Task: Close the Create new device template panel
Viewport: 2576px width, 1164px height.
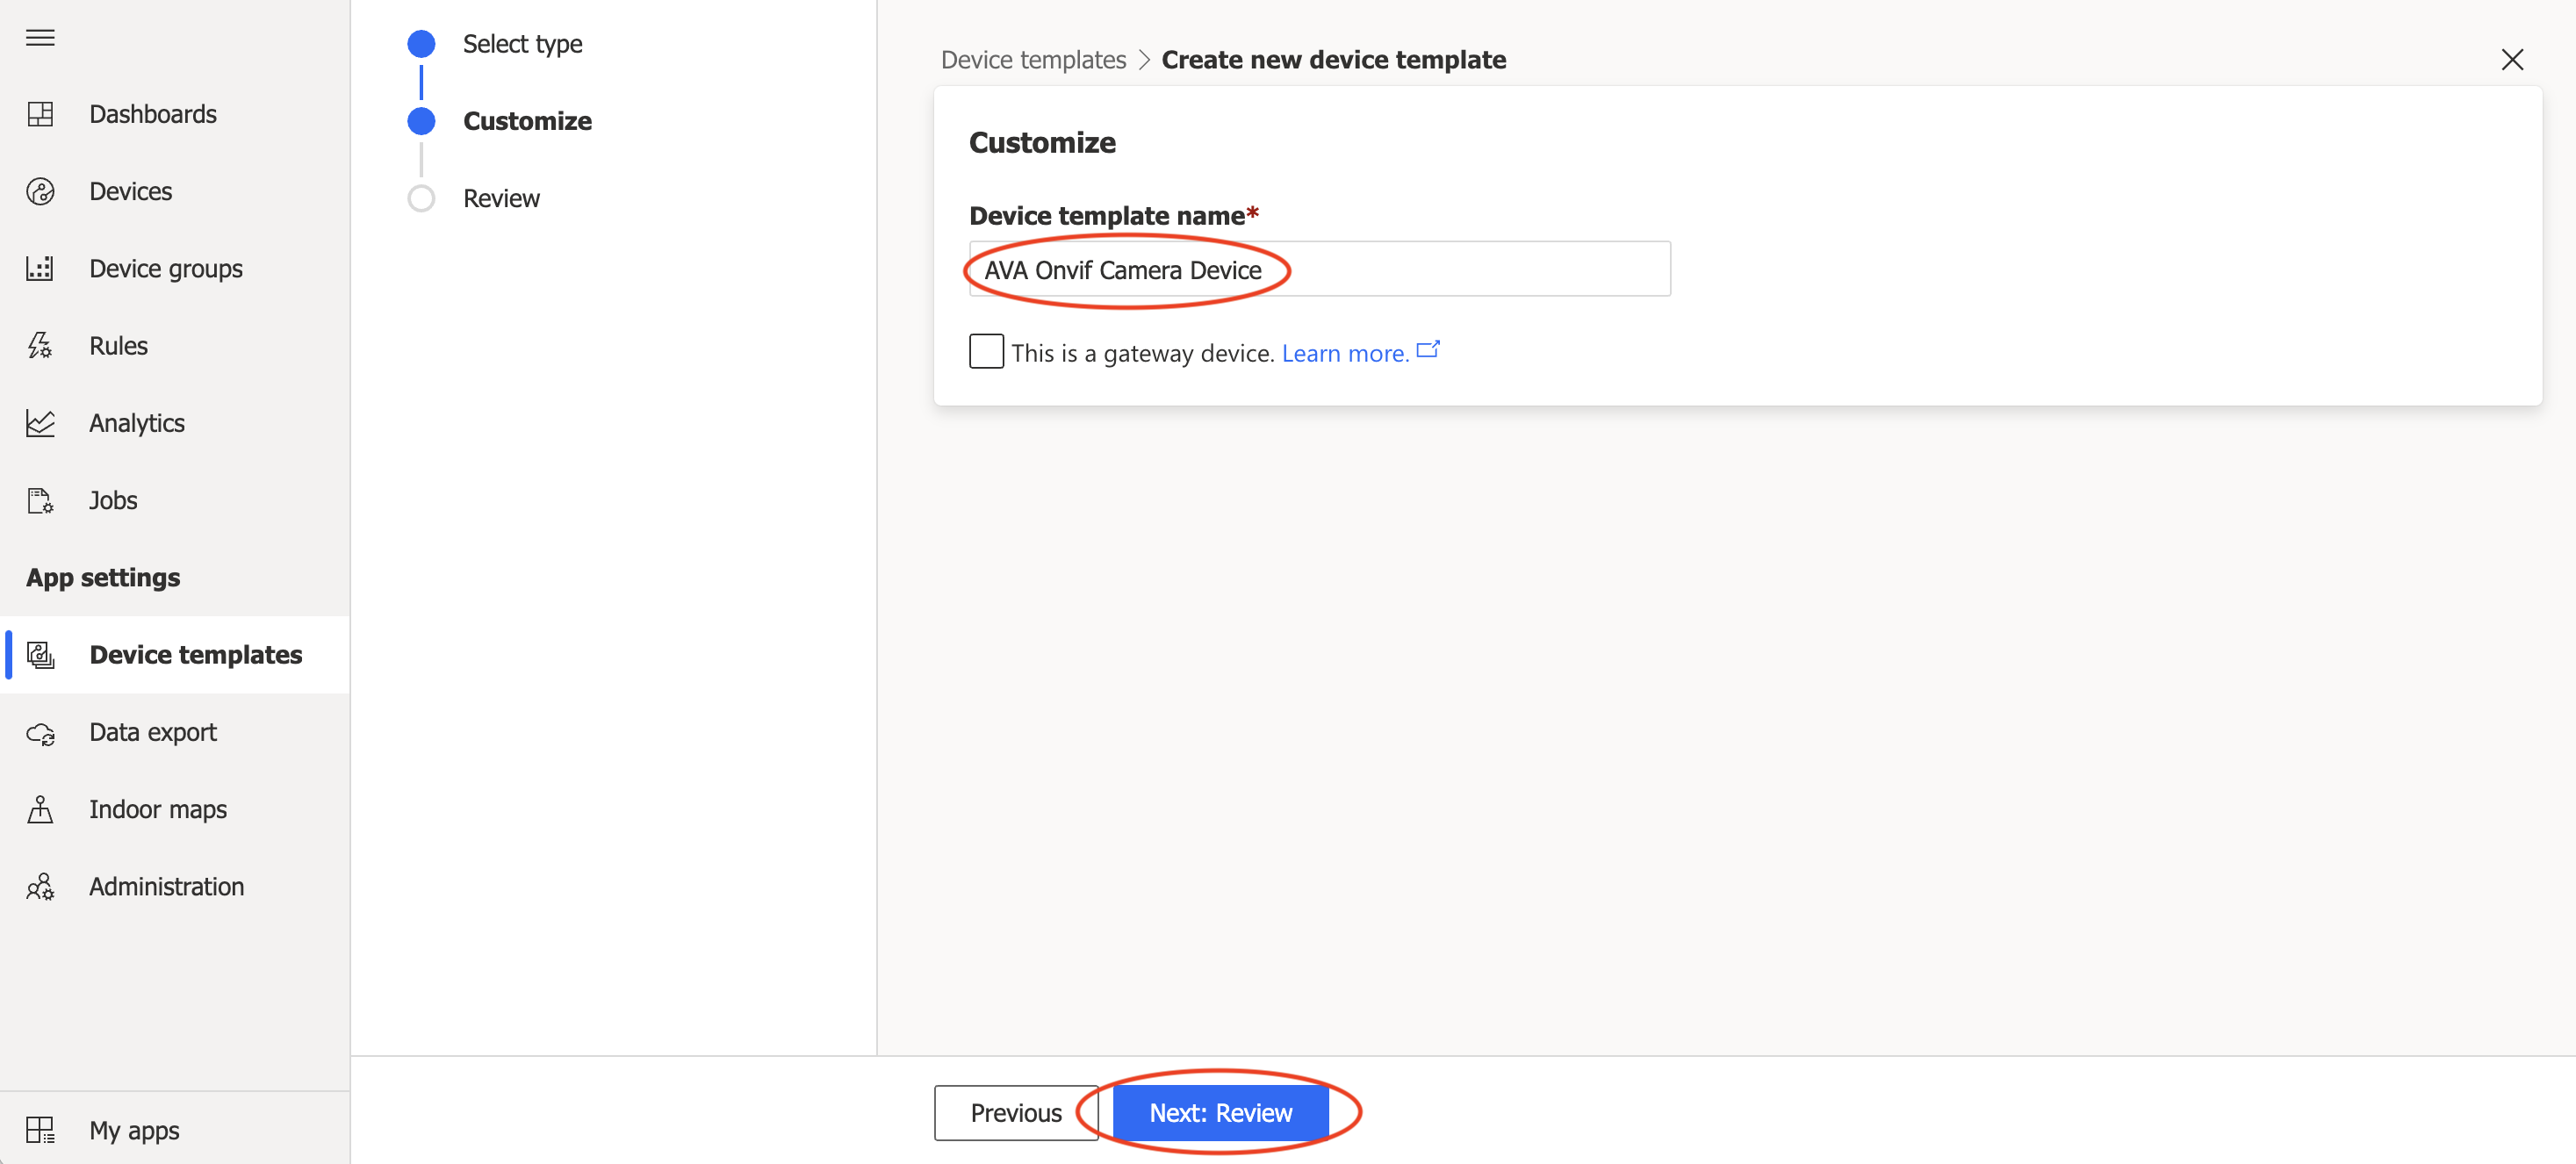Action: coord(2514,59)
